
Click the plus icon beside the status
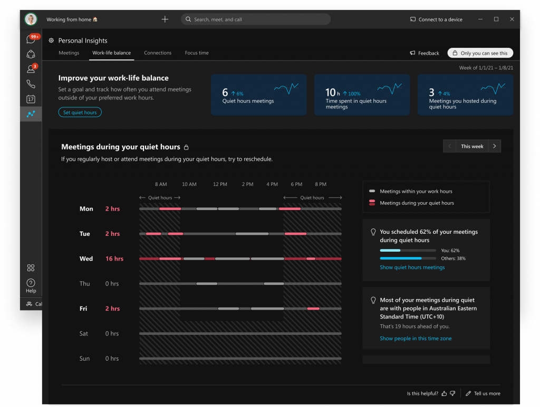pyautogui.click(x=165, y=19)
